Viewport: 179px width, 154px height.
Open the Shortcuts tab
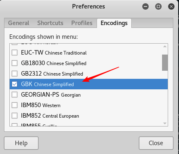coord(50,23)
